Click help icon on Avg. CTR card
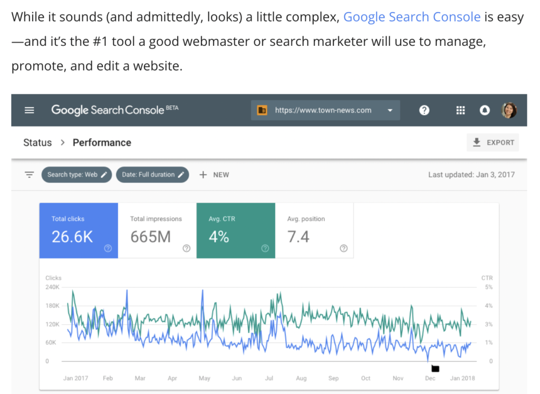Viewport: 540px width, 394px height. (x=265, y=248)
